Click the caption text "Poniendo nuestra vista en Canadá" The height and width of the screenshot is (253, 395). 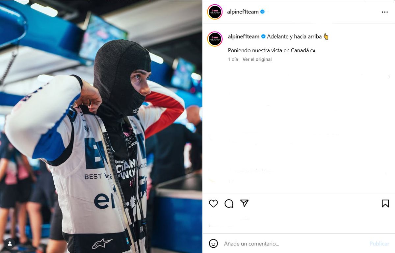269,50
